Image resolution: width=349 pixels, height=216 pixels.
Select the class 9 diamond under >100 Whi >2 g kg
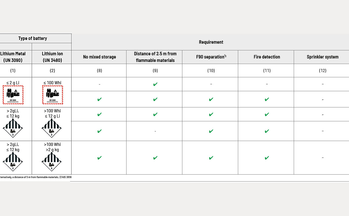(x=52, y=162)
